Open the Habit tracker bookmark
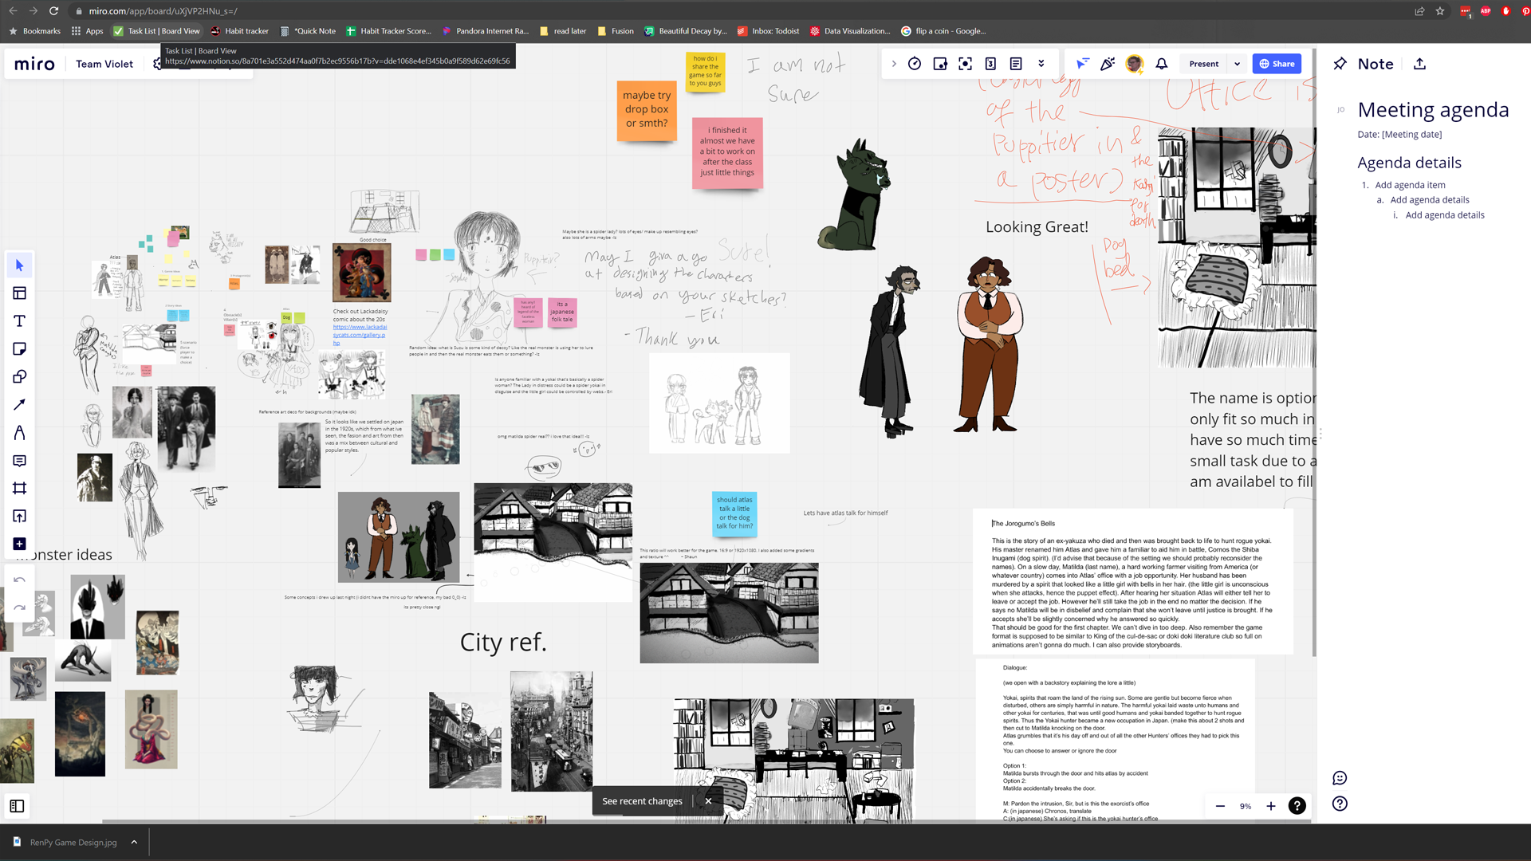The width and height of the screenshot is (1531, 861). 239,31
